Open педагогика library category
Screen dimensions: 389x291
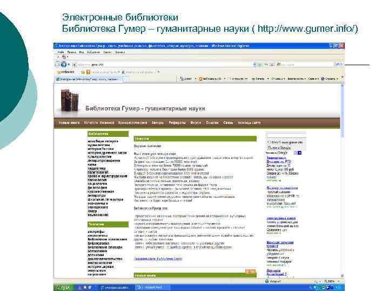97,168
